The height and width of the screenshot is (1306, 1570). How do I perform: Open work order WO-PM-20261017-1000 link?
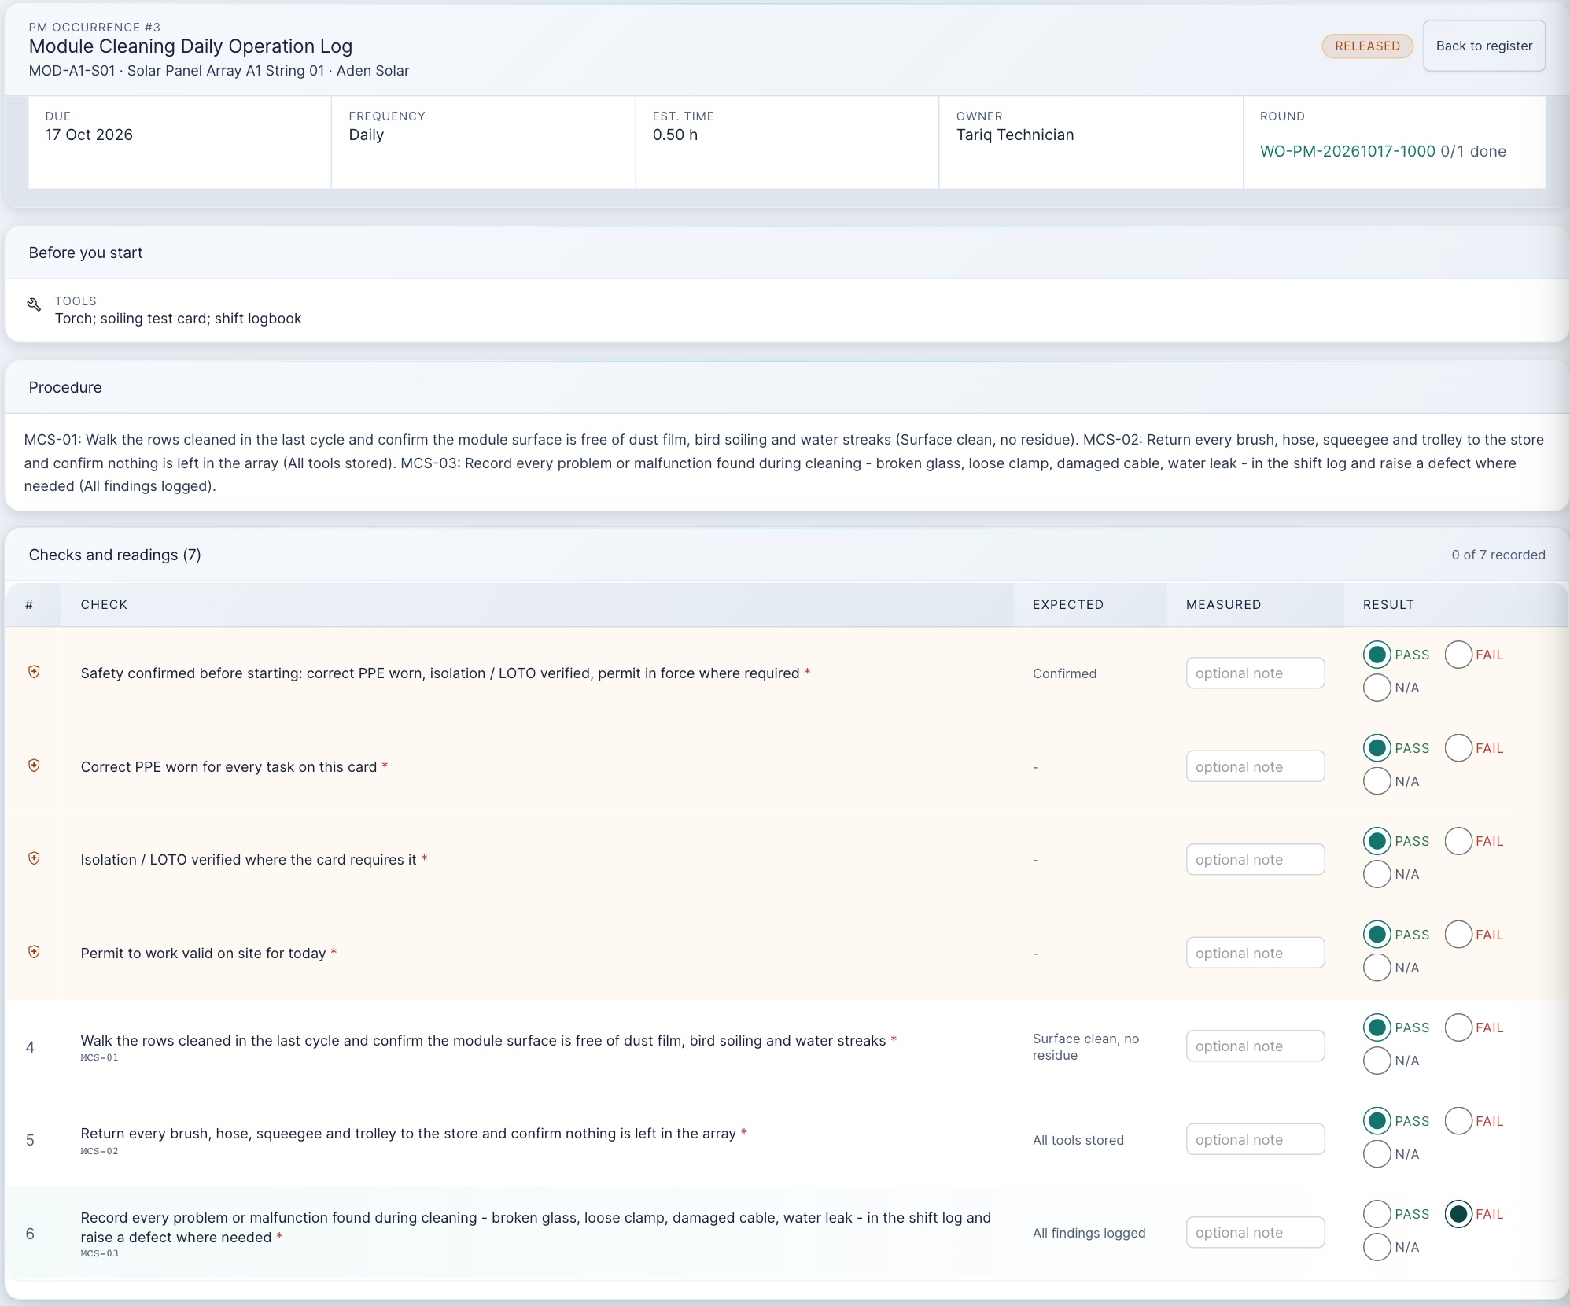1347,151
